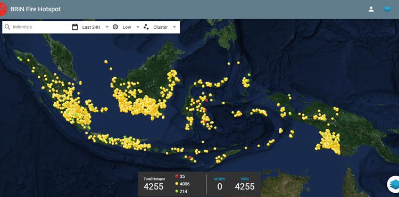Image resolution: width=399 pixels, height=197 pixels.
Task: Open the Last 24H time dropdown
Action: point(95,27)
